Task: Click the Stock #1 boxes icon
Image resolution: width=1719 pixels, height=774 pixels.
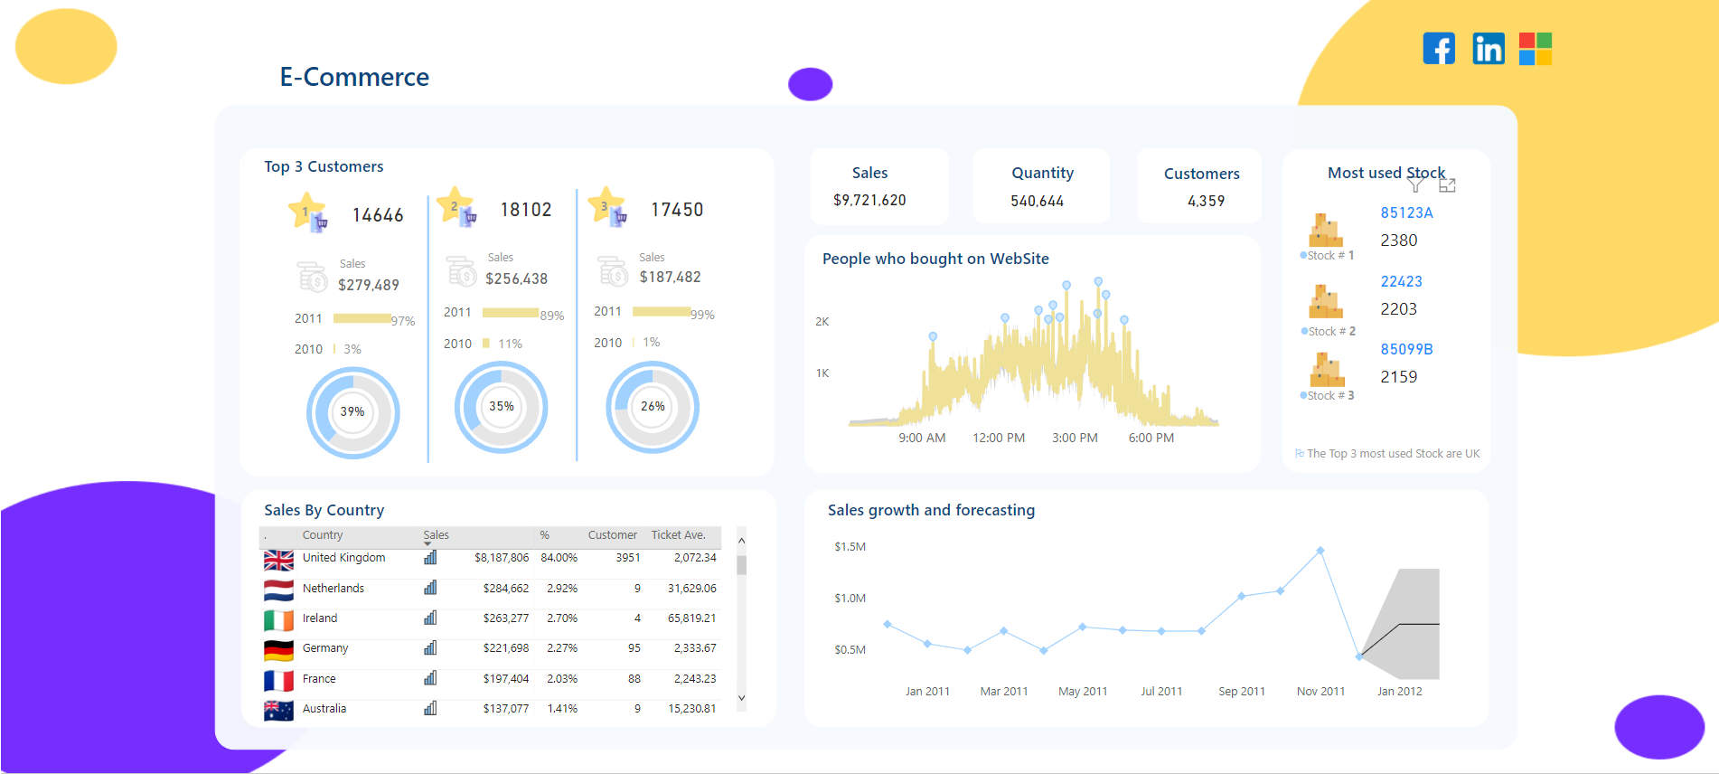Action: (x=1326, y=231)
